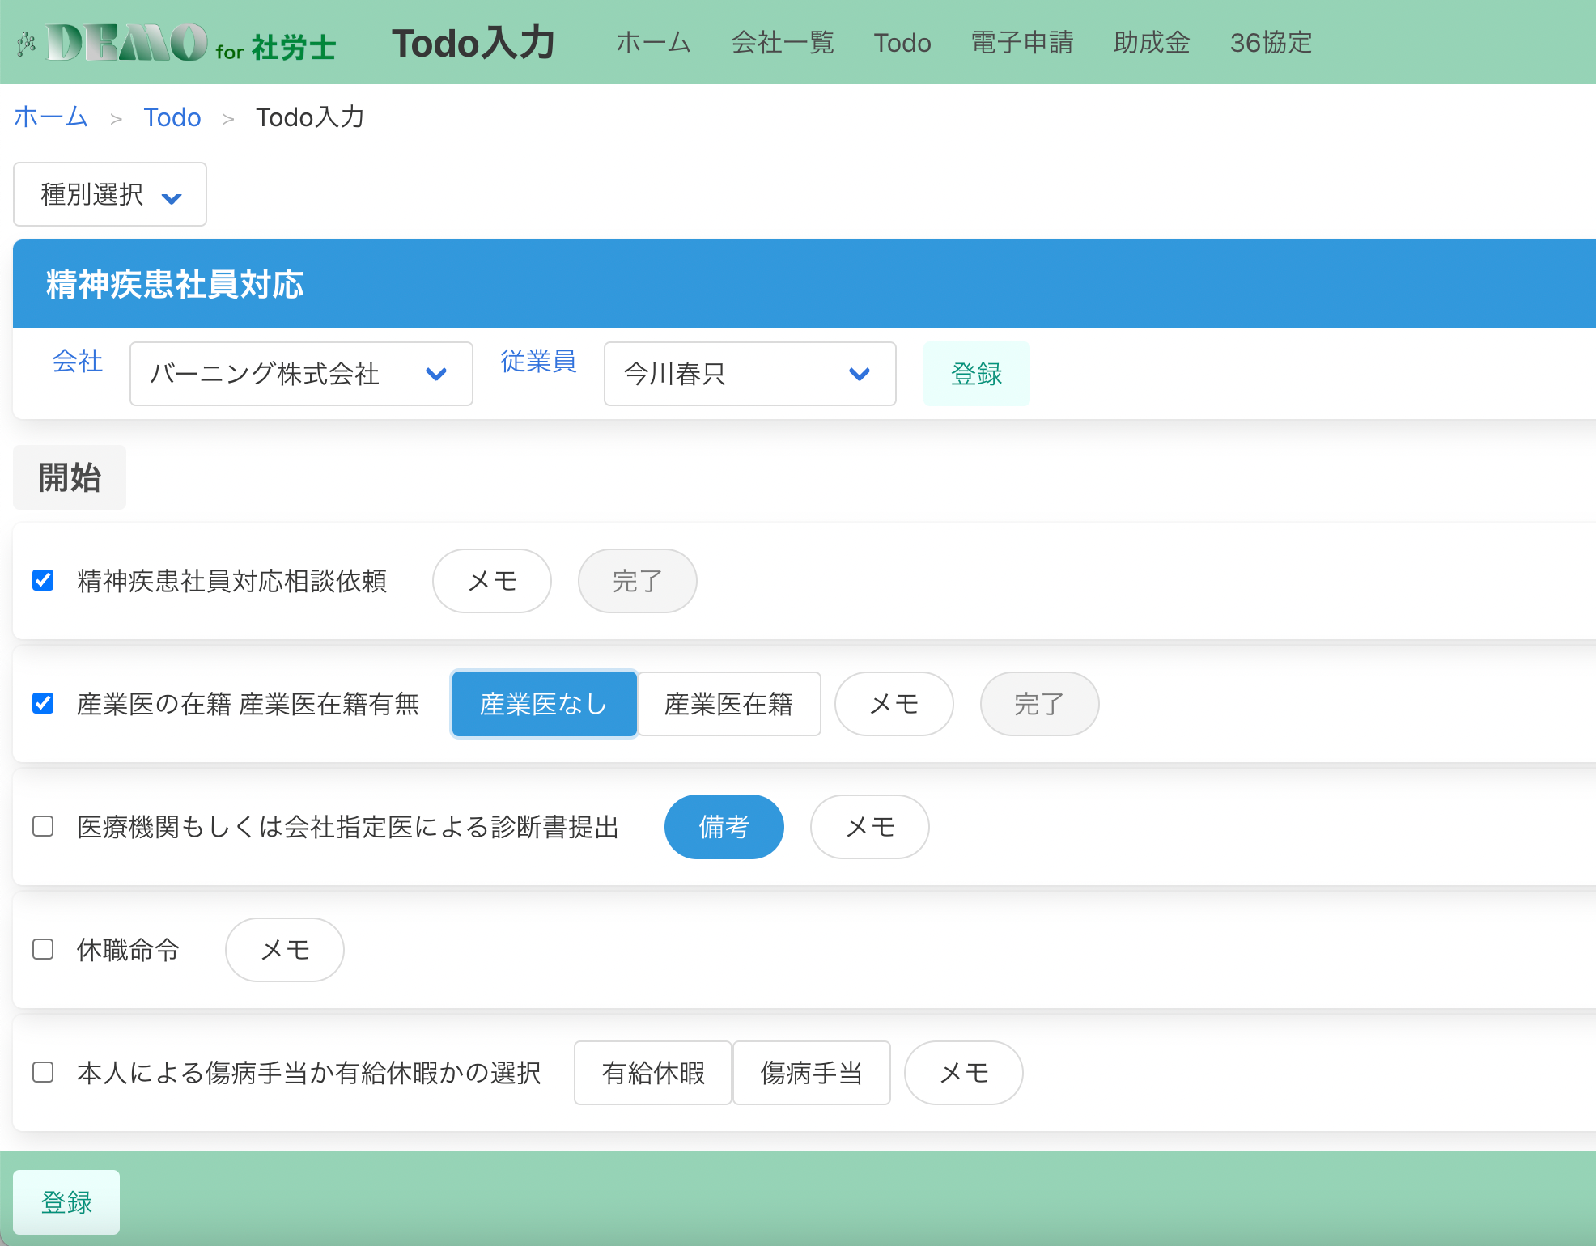1596x1246 pixels.
Task: Click the blue 備考 button
Action: point(724,827)
